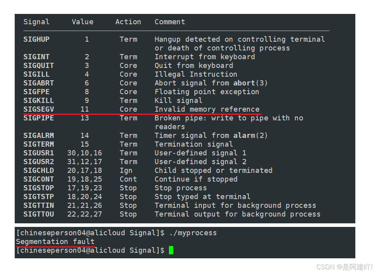The height and width of the screenshot is (273, 374).
Task: Click the green terminal cursor block
Action: pyautogui.click(x=171, y=250)
